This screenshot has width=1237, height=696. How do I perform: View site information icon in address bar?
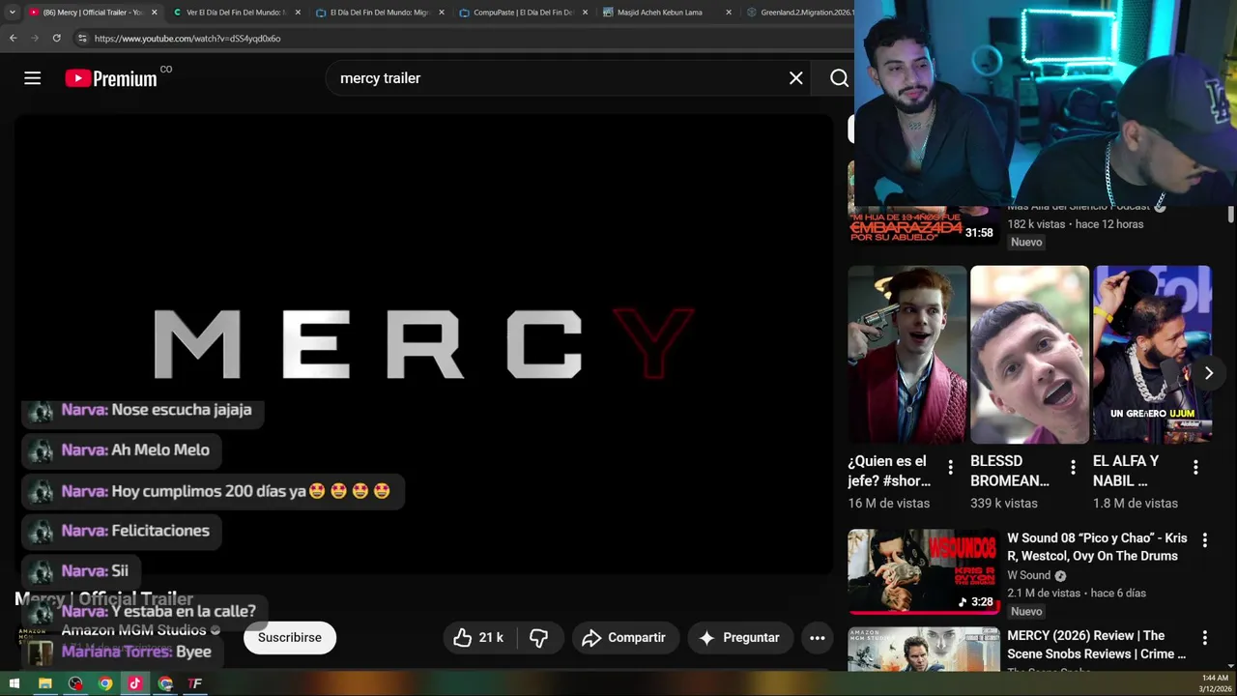(x=82, y=38)
